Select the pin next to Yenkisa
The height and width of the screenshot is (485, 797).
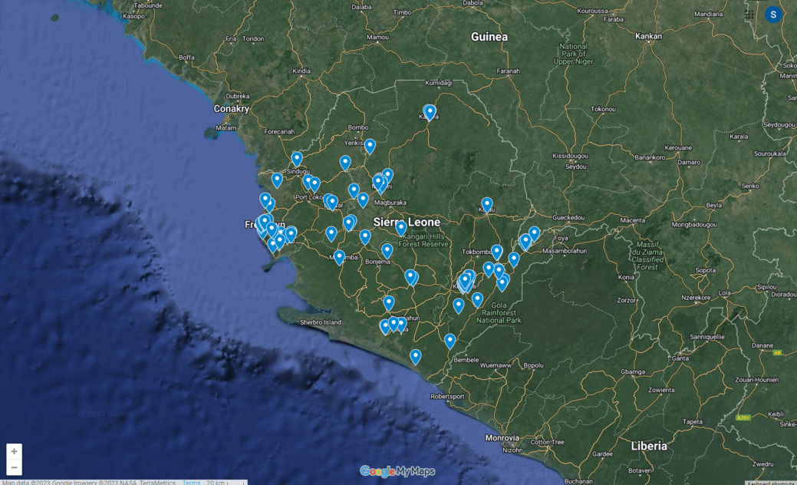click(370, 147)
